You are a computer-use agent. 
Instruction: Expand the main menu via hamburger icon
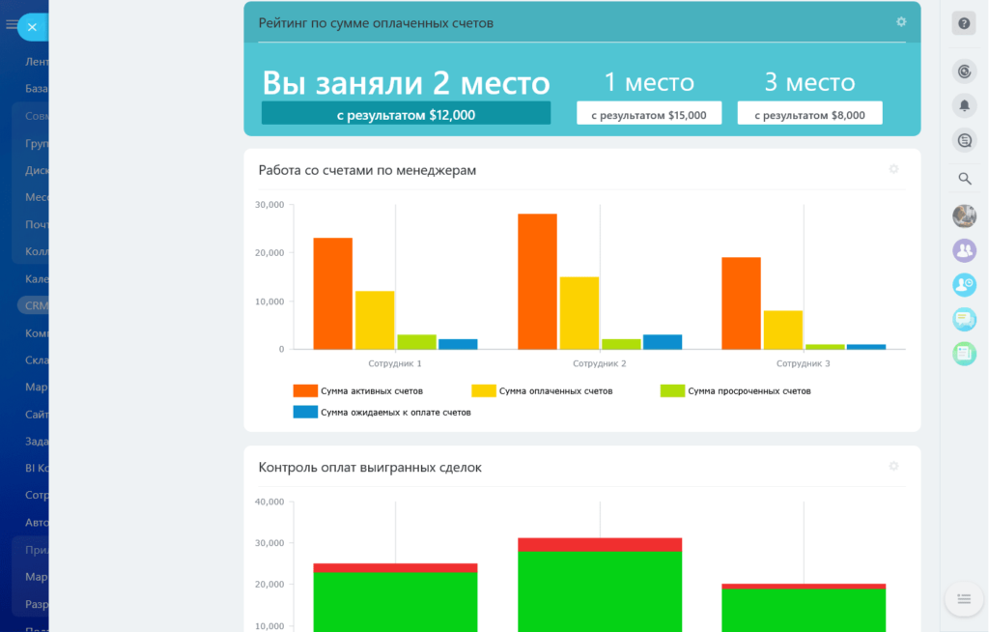click(12, 26)
